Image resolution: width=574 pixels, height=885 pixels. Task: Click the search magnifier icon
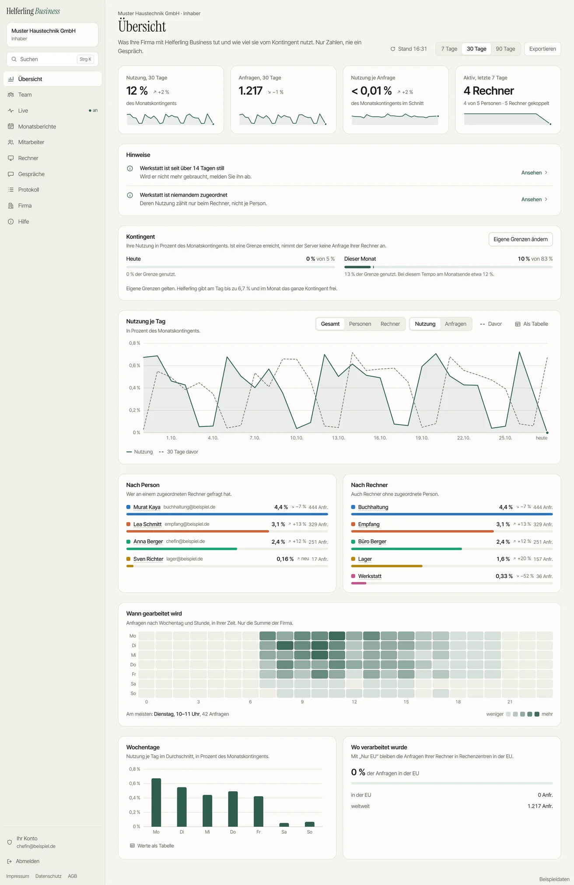coord(14,59)
